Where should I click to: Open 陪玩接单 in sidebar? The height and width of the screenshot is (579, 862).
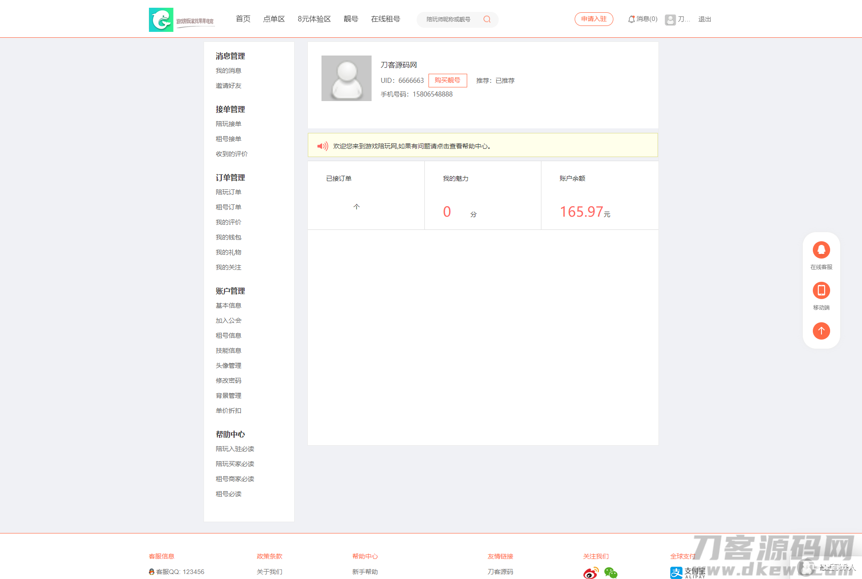click(x=229, y=124)
